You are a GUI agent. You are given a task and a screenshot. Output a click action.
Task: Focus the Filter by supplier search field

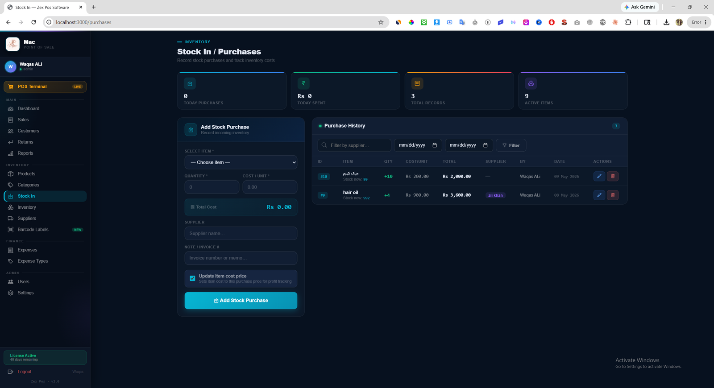(x=354, y=145)
